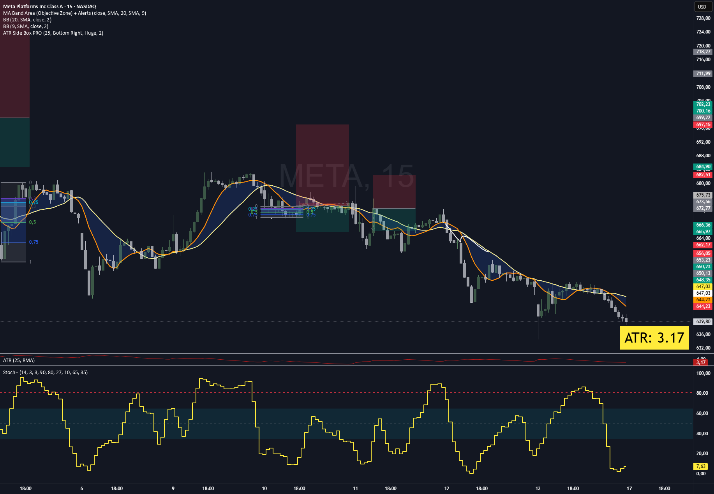Click the 653,23 gray price label
Viewport: 714px width, 494px height.
click(703, 260)
